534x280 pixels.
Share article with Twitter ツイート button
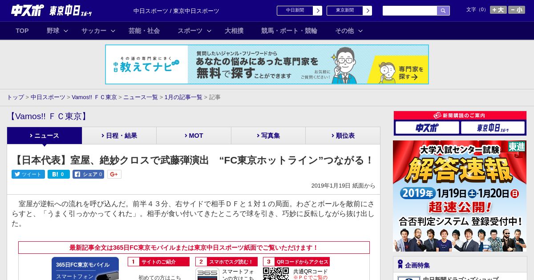coord(28,174)
